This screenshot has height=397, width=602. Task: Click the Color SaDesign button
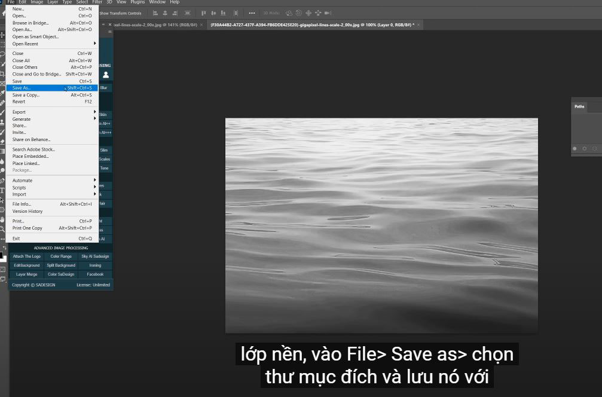61,274
